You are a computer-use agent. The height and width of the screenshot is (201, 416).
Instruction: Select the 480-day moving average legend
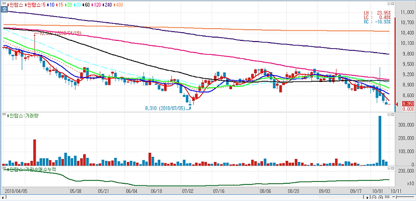point(119,5)
